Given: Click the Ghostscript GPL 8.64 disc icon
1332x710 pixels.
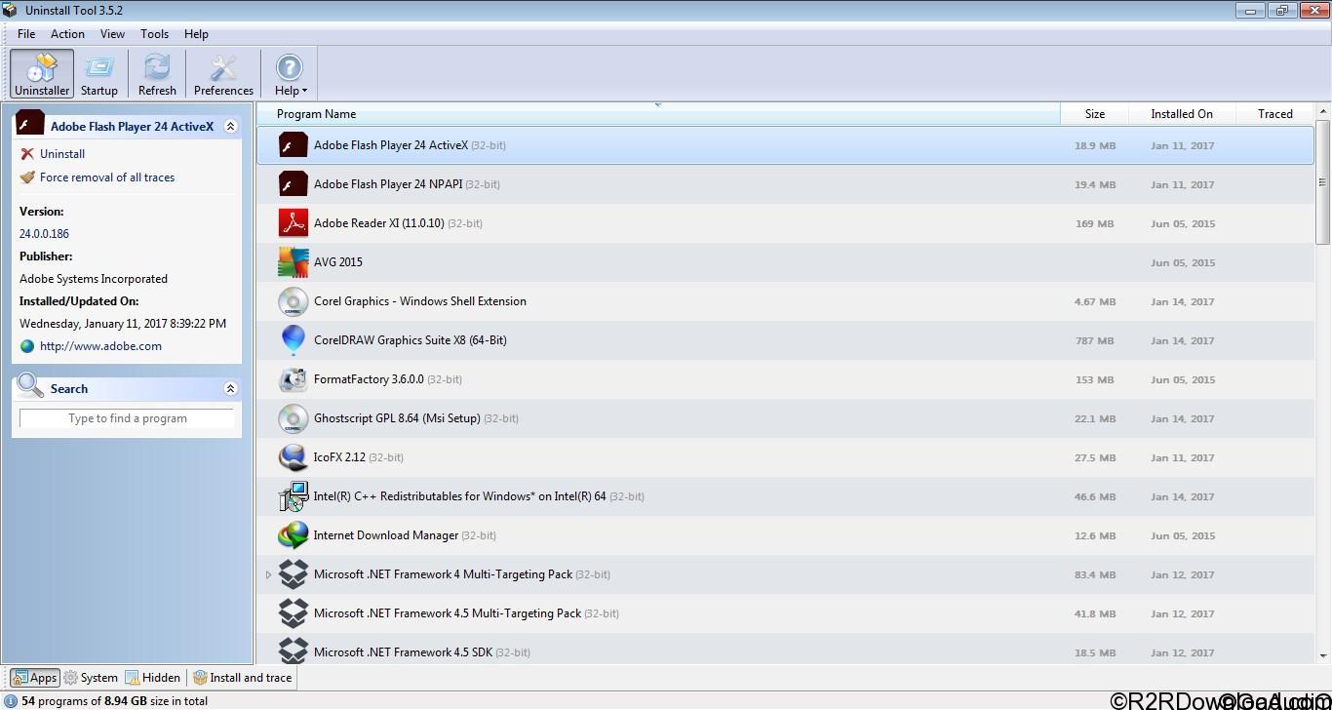Looking at the screenshot, I should coord(294,418).
